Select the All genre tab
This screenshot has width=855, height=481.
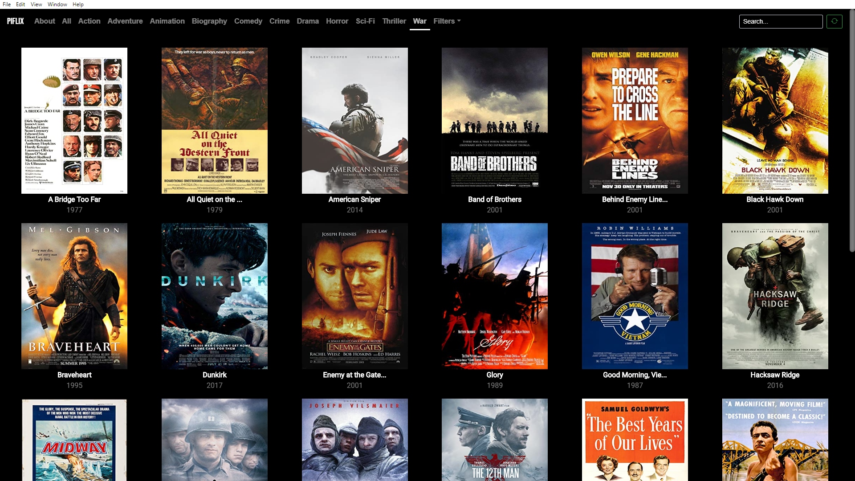coord(66,21)
